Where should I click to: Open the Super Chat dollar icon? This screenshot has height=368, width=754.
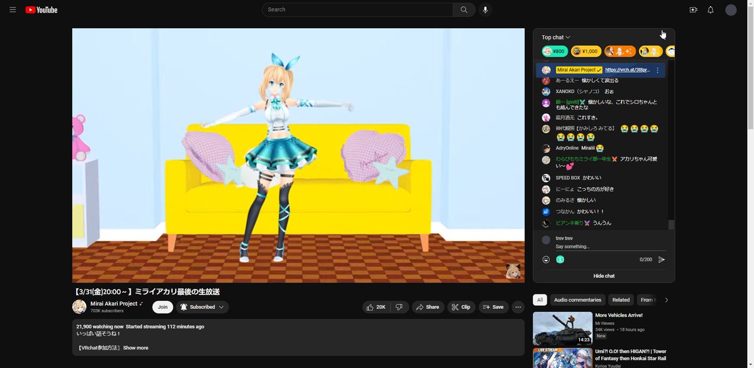(560, 259)
